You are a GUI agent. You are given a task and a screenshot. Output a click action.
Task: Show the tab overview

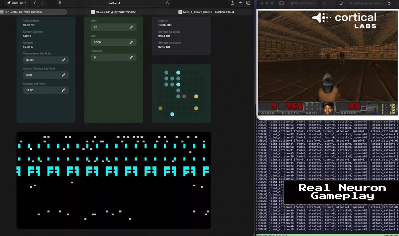(248, 3)
